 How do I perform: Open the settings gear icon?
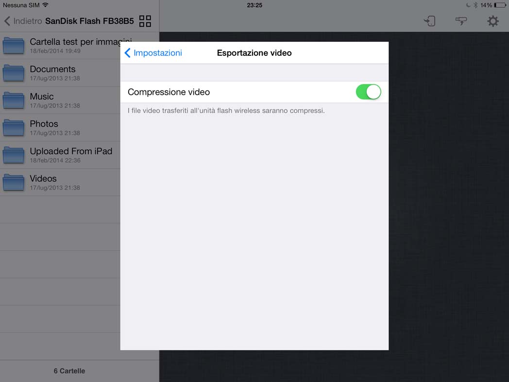click(493, 21)
